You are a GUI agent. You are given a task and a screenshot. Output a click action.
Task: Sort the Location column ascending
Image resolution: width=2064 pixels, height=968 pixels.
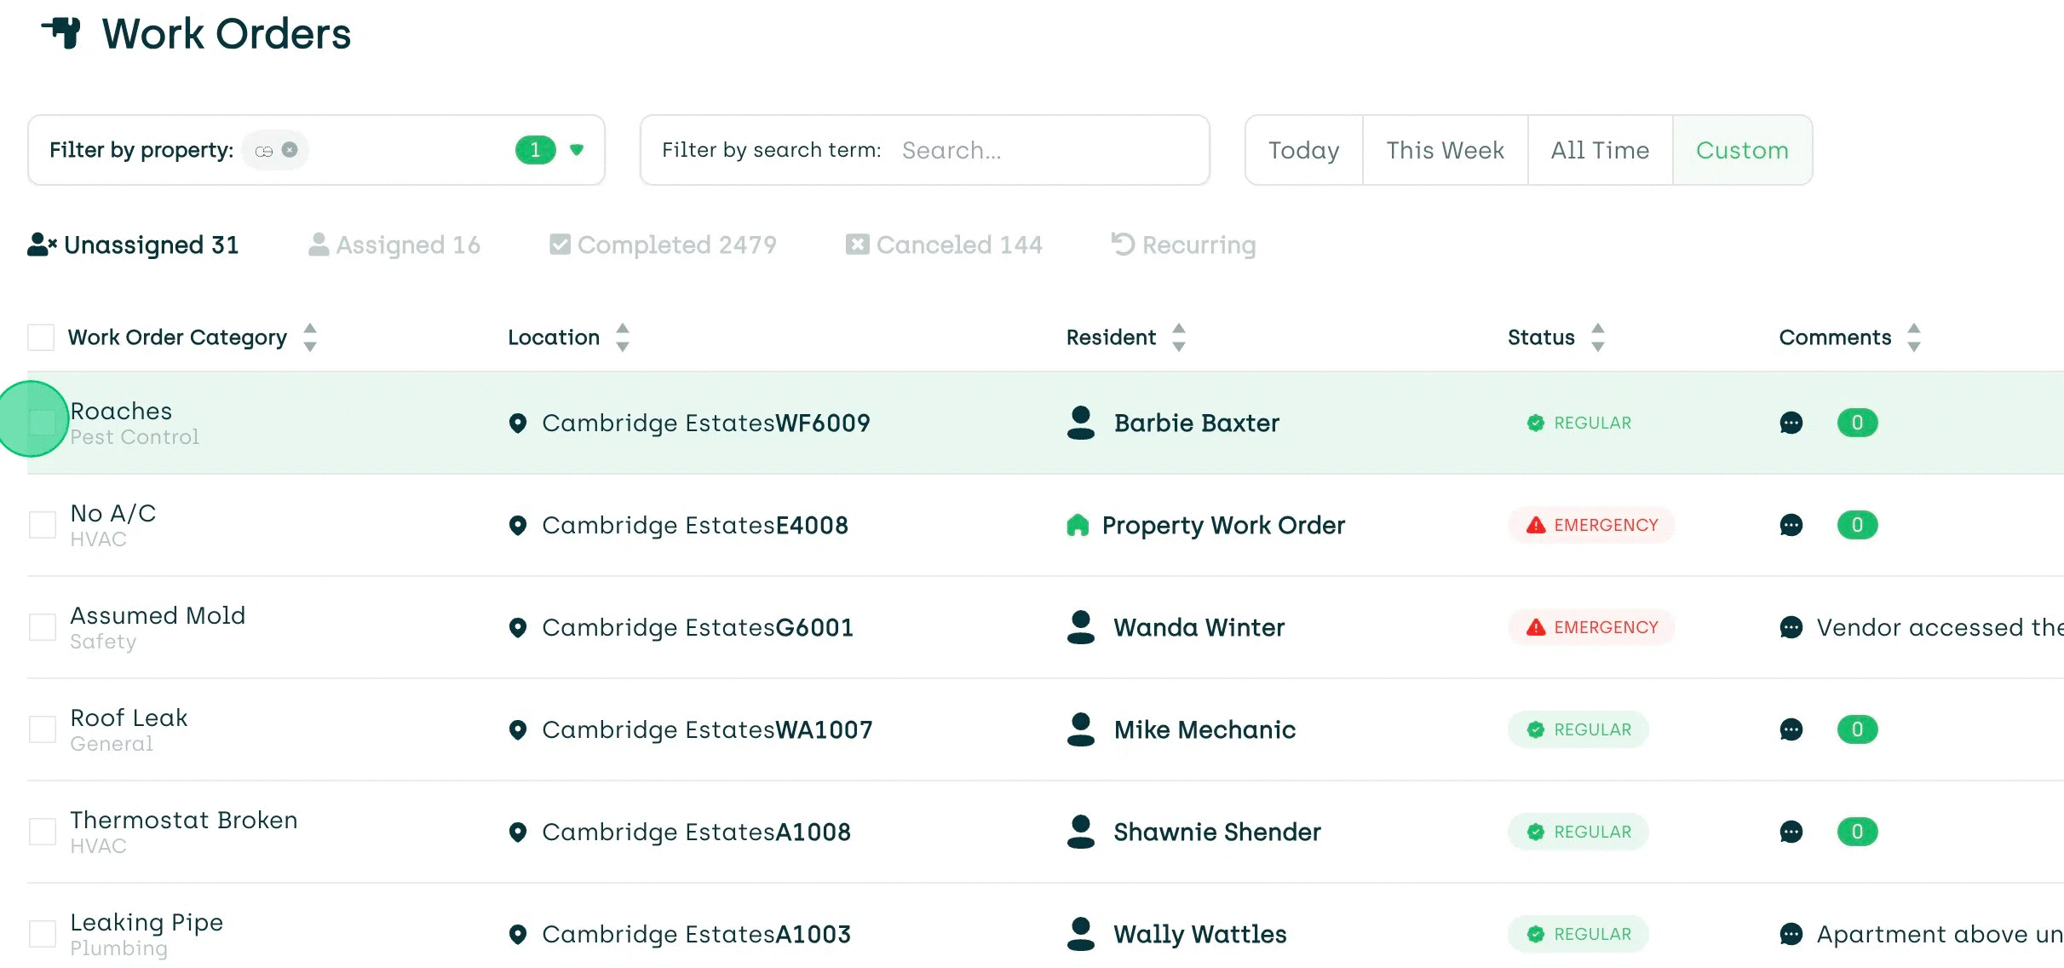pos(622,331)
